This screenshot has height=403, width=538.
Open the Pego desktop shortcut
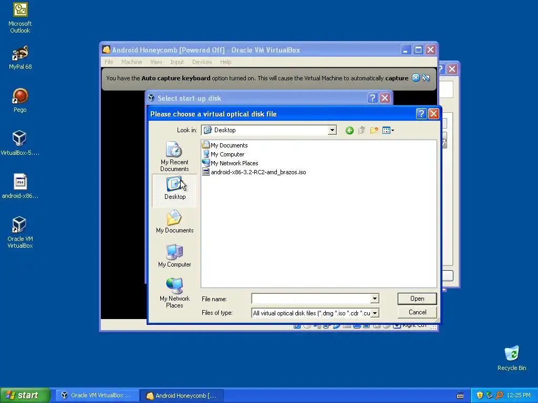pos(20,100)
